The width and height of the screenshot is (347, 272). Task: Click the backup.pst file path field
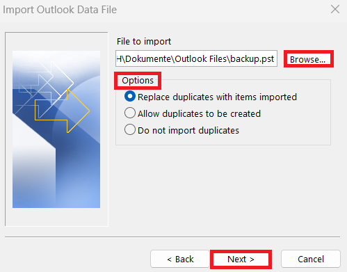[196, 58]
